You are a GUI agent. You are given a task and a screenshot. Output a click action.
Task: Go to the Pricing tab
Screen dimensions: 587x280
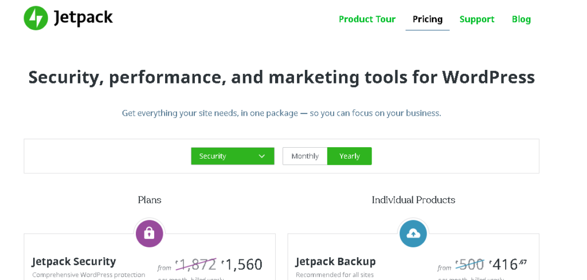point(428,19)
